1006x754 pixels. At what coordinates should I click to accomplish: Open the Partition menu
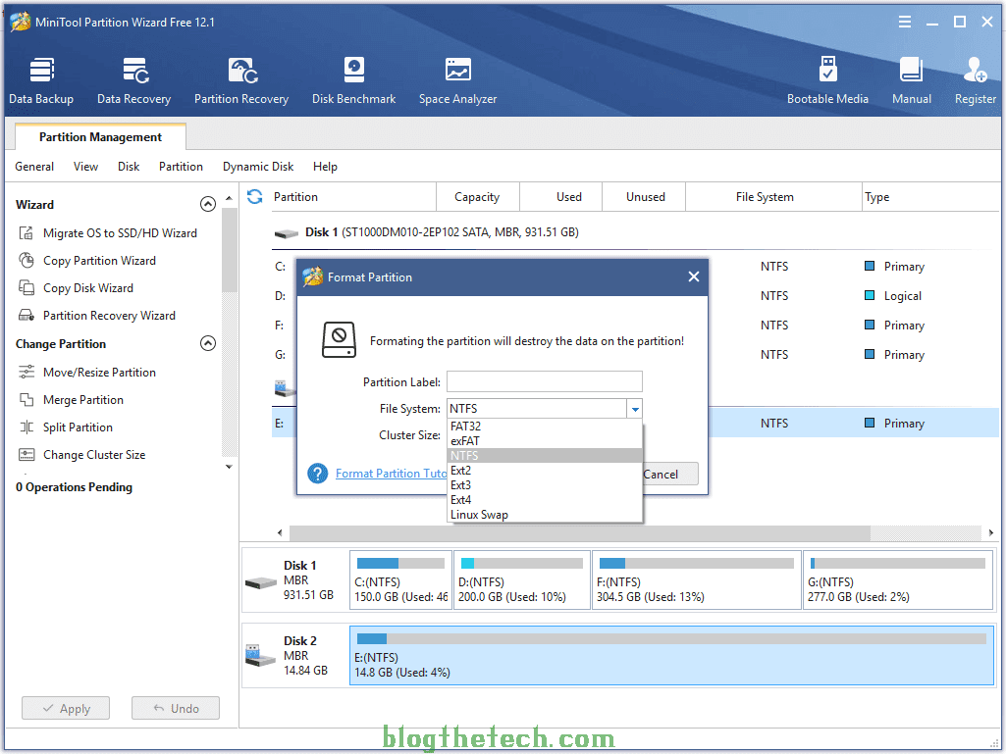pos(181,167)
